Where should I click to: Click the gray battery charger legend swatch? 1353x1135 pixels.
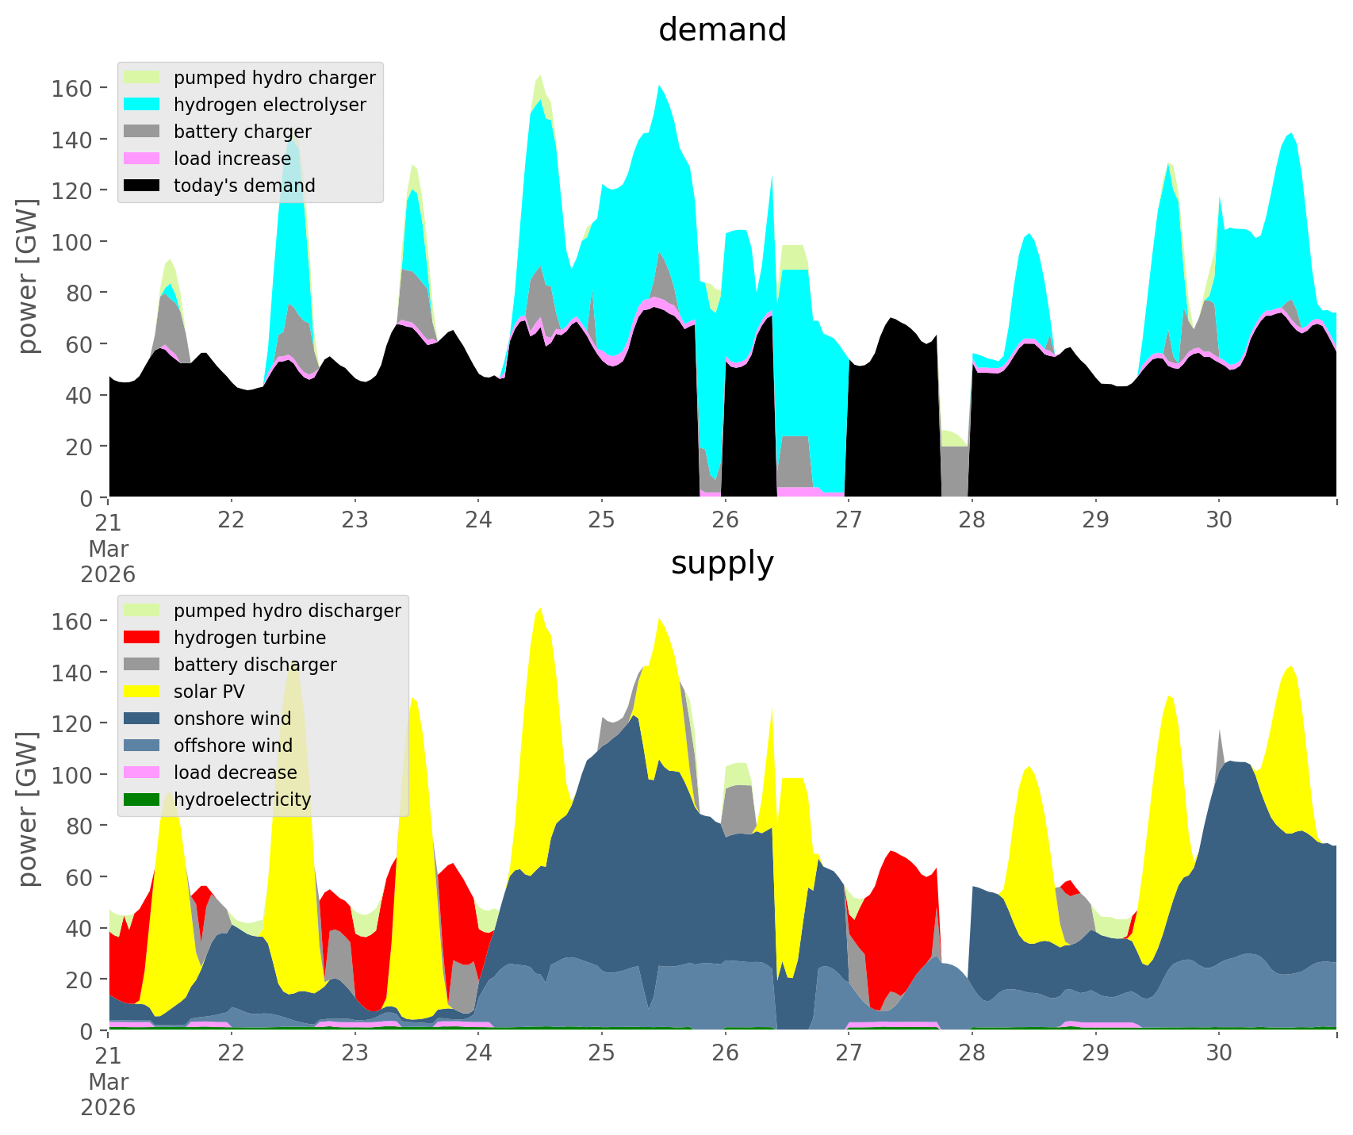point(143,132)
